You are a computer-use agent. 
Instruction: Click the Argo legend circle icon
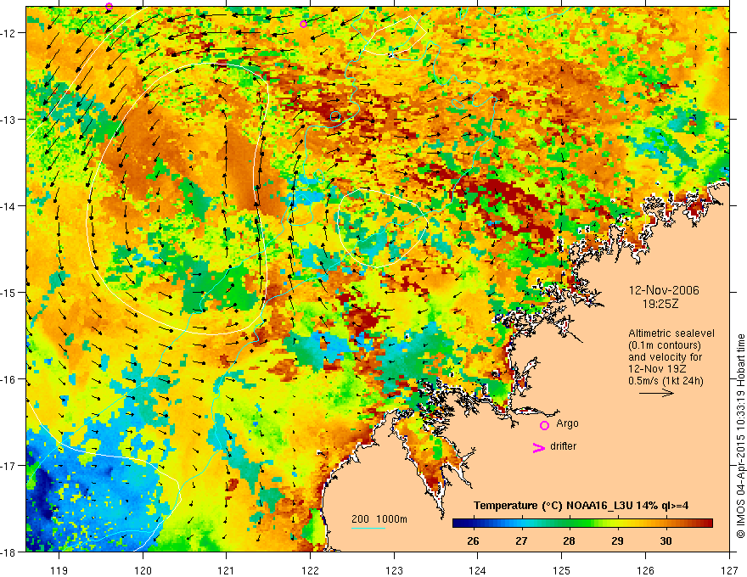[544, 425]
